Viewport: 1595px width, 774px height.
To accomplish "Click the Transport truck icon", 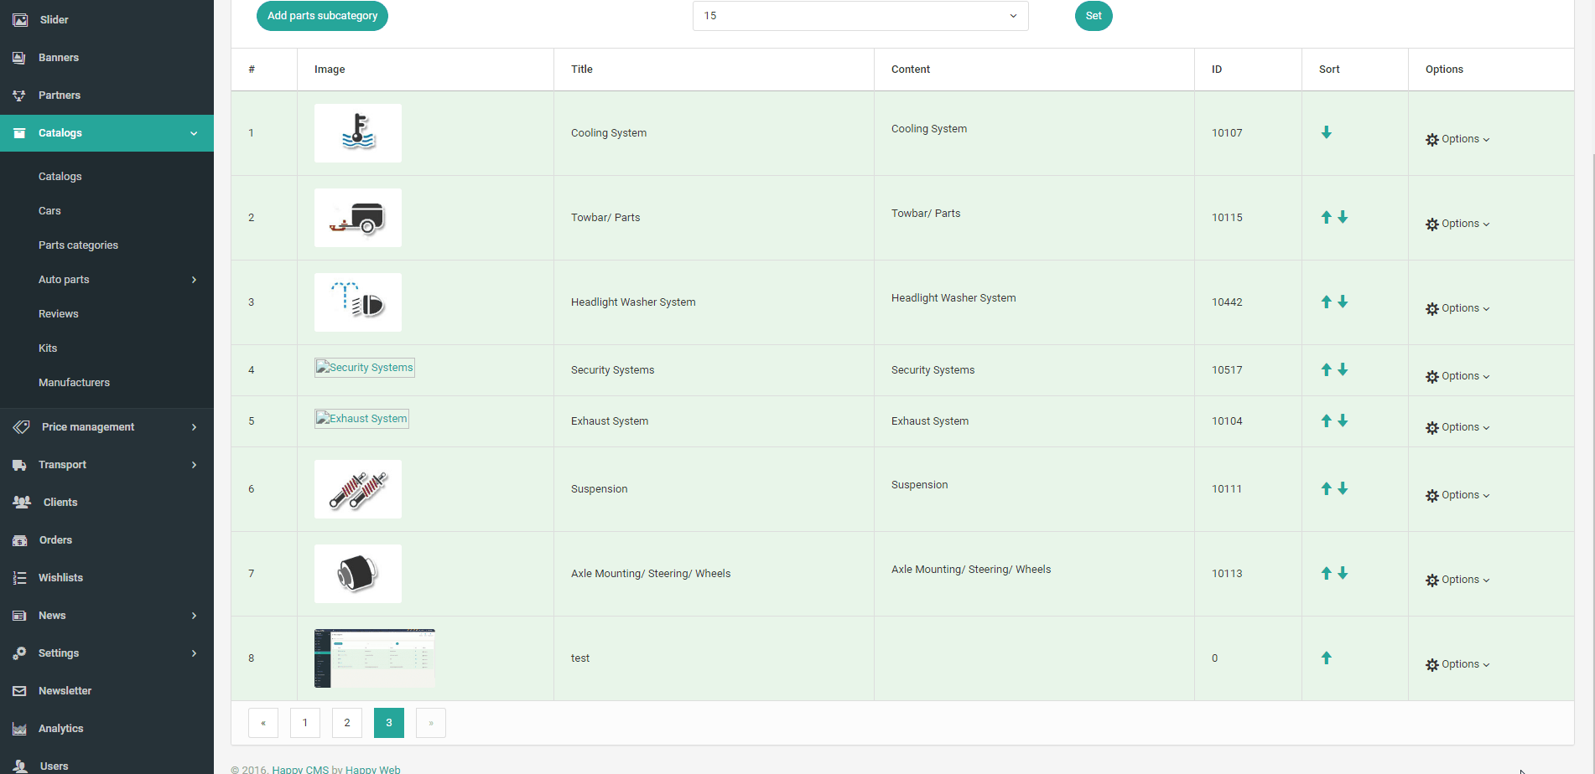I will tap(19, 465).
